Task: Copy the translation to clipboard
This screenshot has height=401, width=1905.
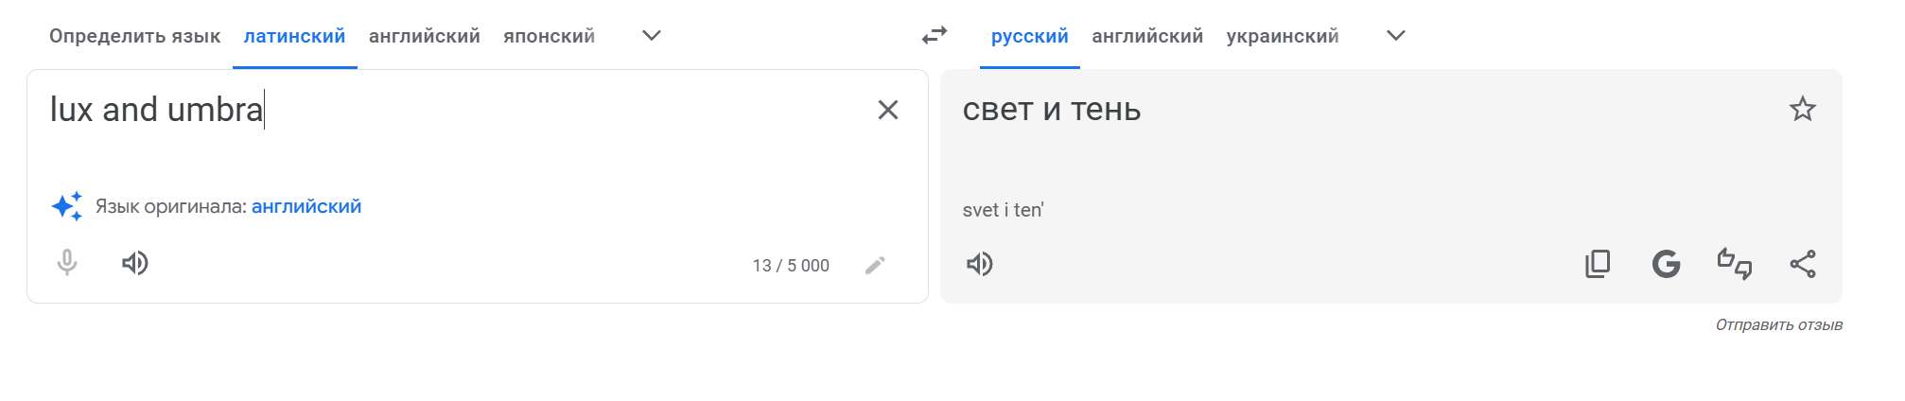Action: 1598,264
